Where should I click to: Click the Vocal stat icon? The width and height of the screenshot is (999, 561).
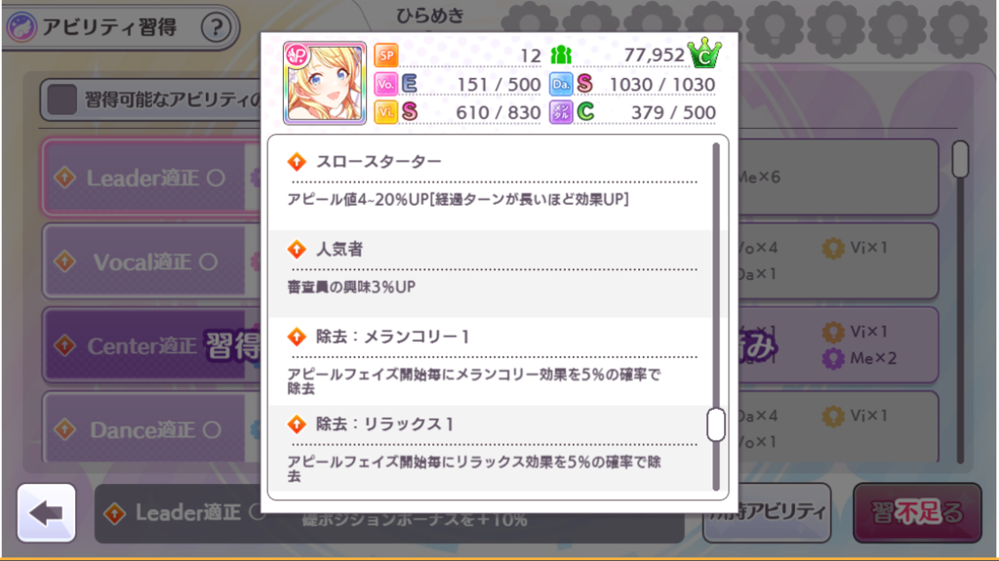pos(386,84)
